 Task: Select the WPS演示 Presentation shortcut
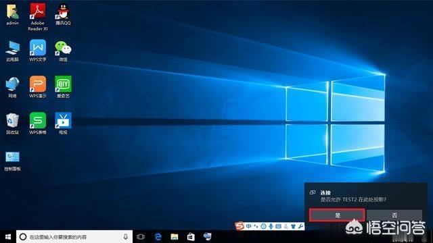pyautogui.click(x=38, y=87)
